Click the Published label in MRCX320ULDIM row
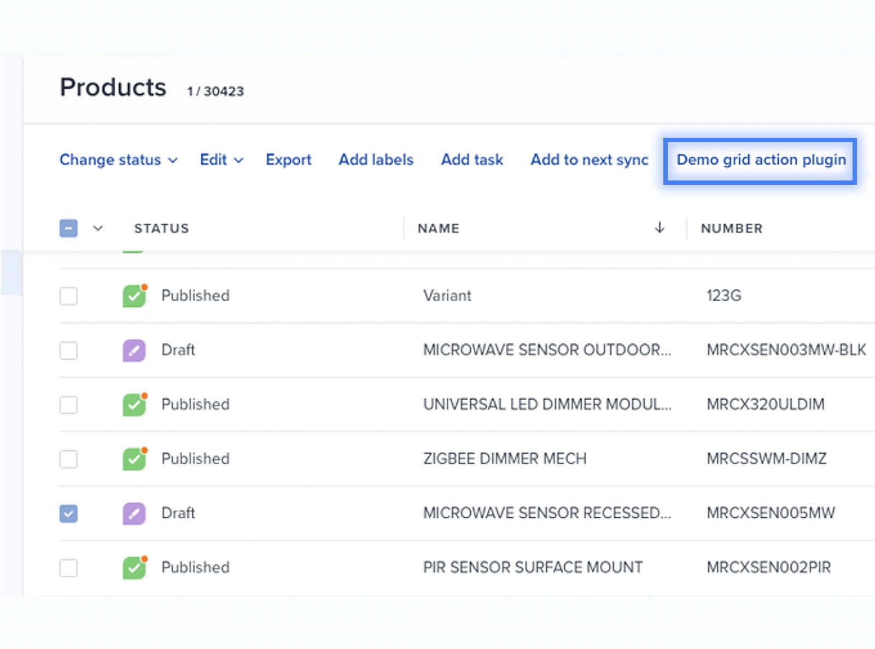The image size is (875, 649). tap(195, 405)
